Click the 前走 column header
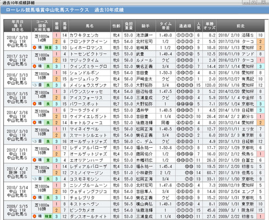 point(240,26)
